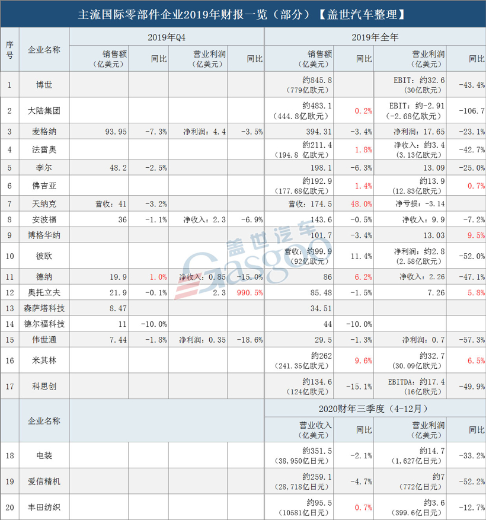Select the '2019年全年' header cell
The width and height of the screenshot is (486, 520).
point(375,37)
